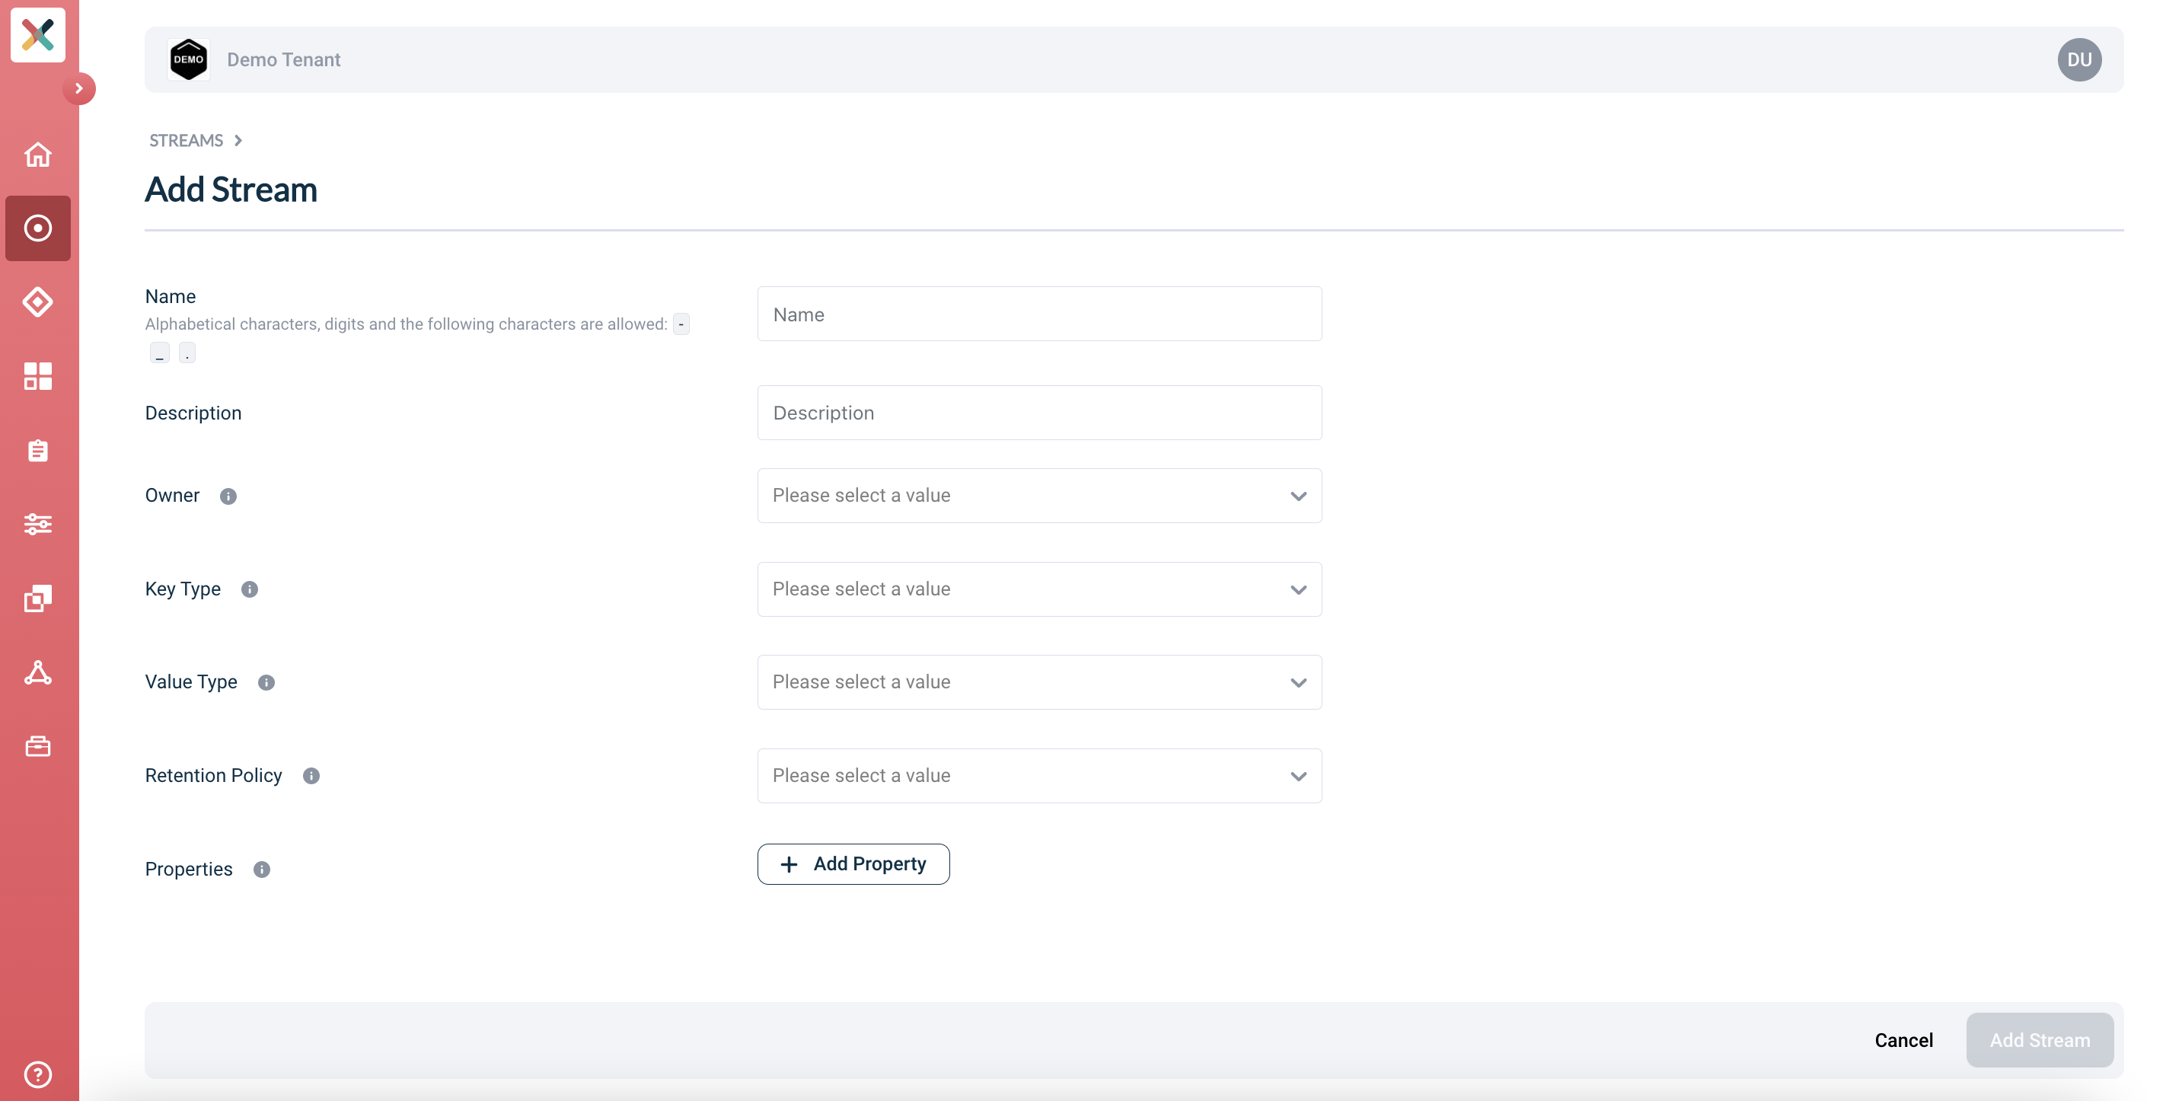Viewport: 2182px width, 1101px height.
Task: Open the clipboard sidebar icon
Action: point(38,450)
